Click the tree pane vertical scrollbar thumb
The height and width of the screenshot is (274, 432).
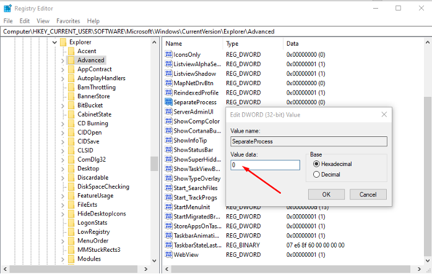coord(154,164)
